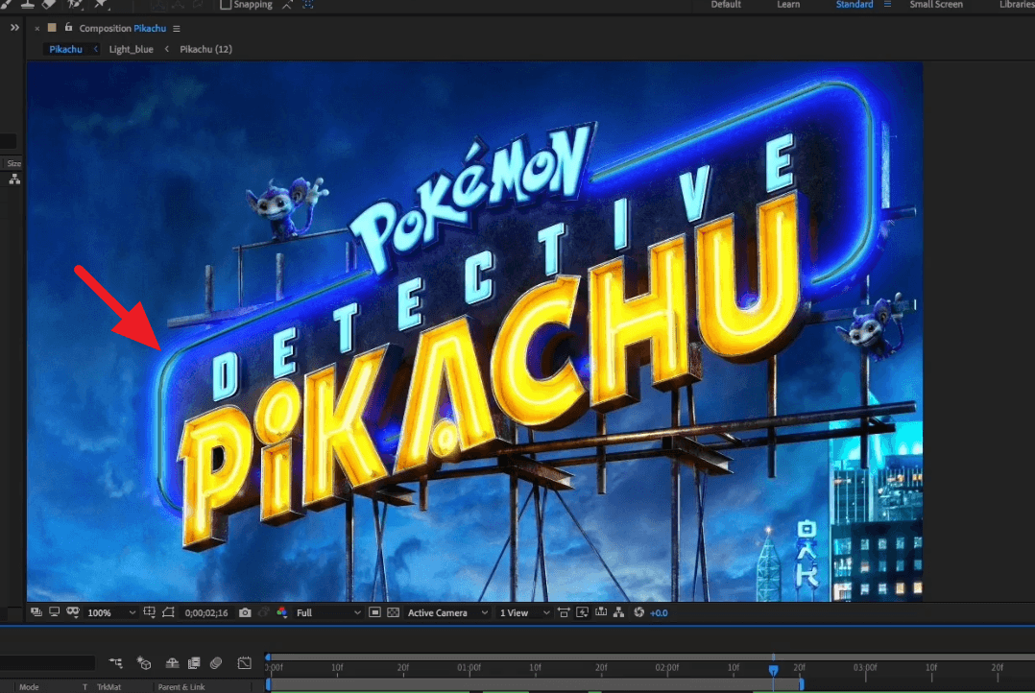Click the Fast Previews lightning icon
Viewport: 1035px width, 693px height.
[x=582, y=612]
